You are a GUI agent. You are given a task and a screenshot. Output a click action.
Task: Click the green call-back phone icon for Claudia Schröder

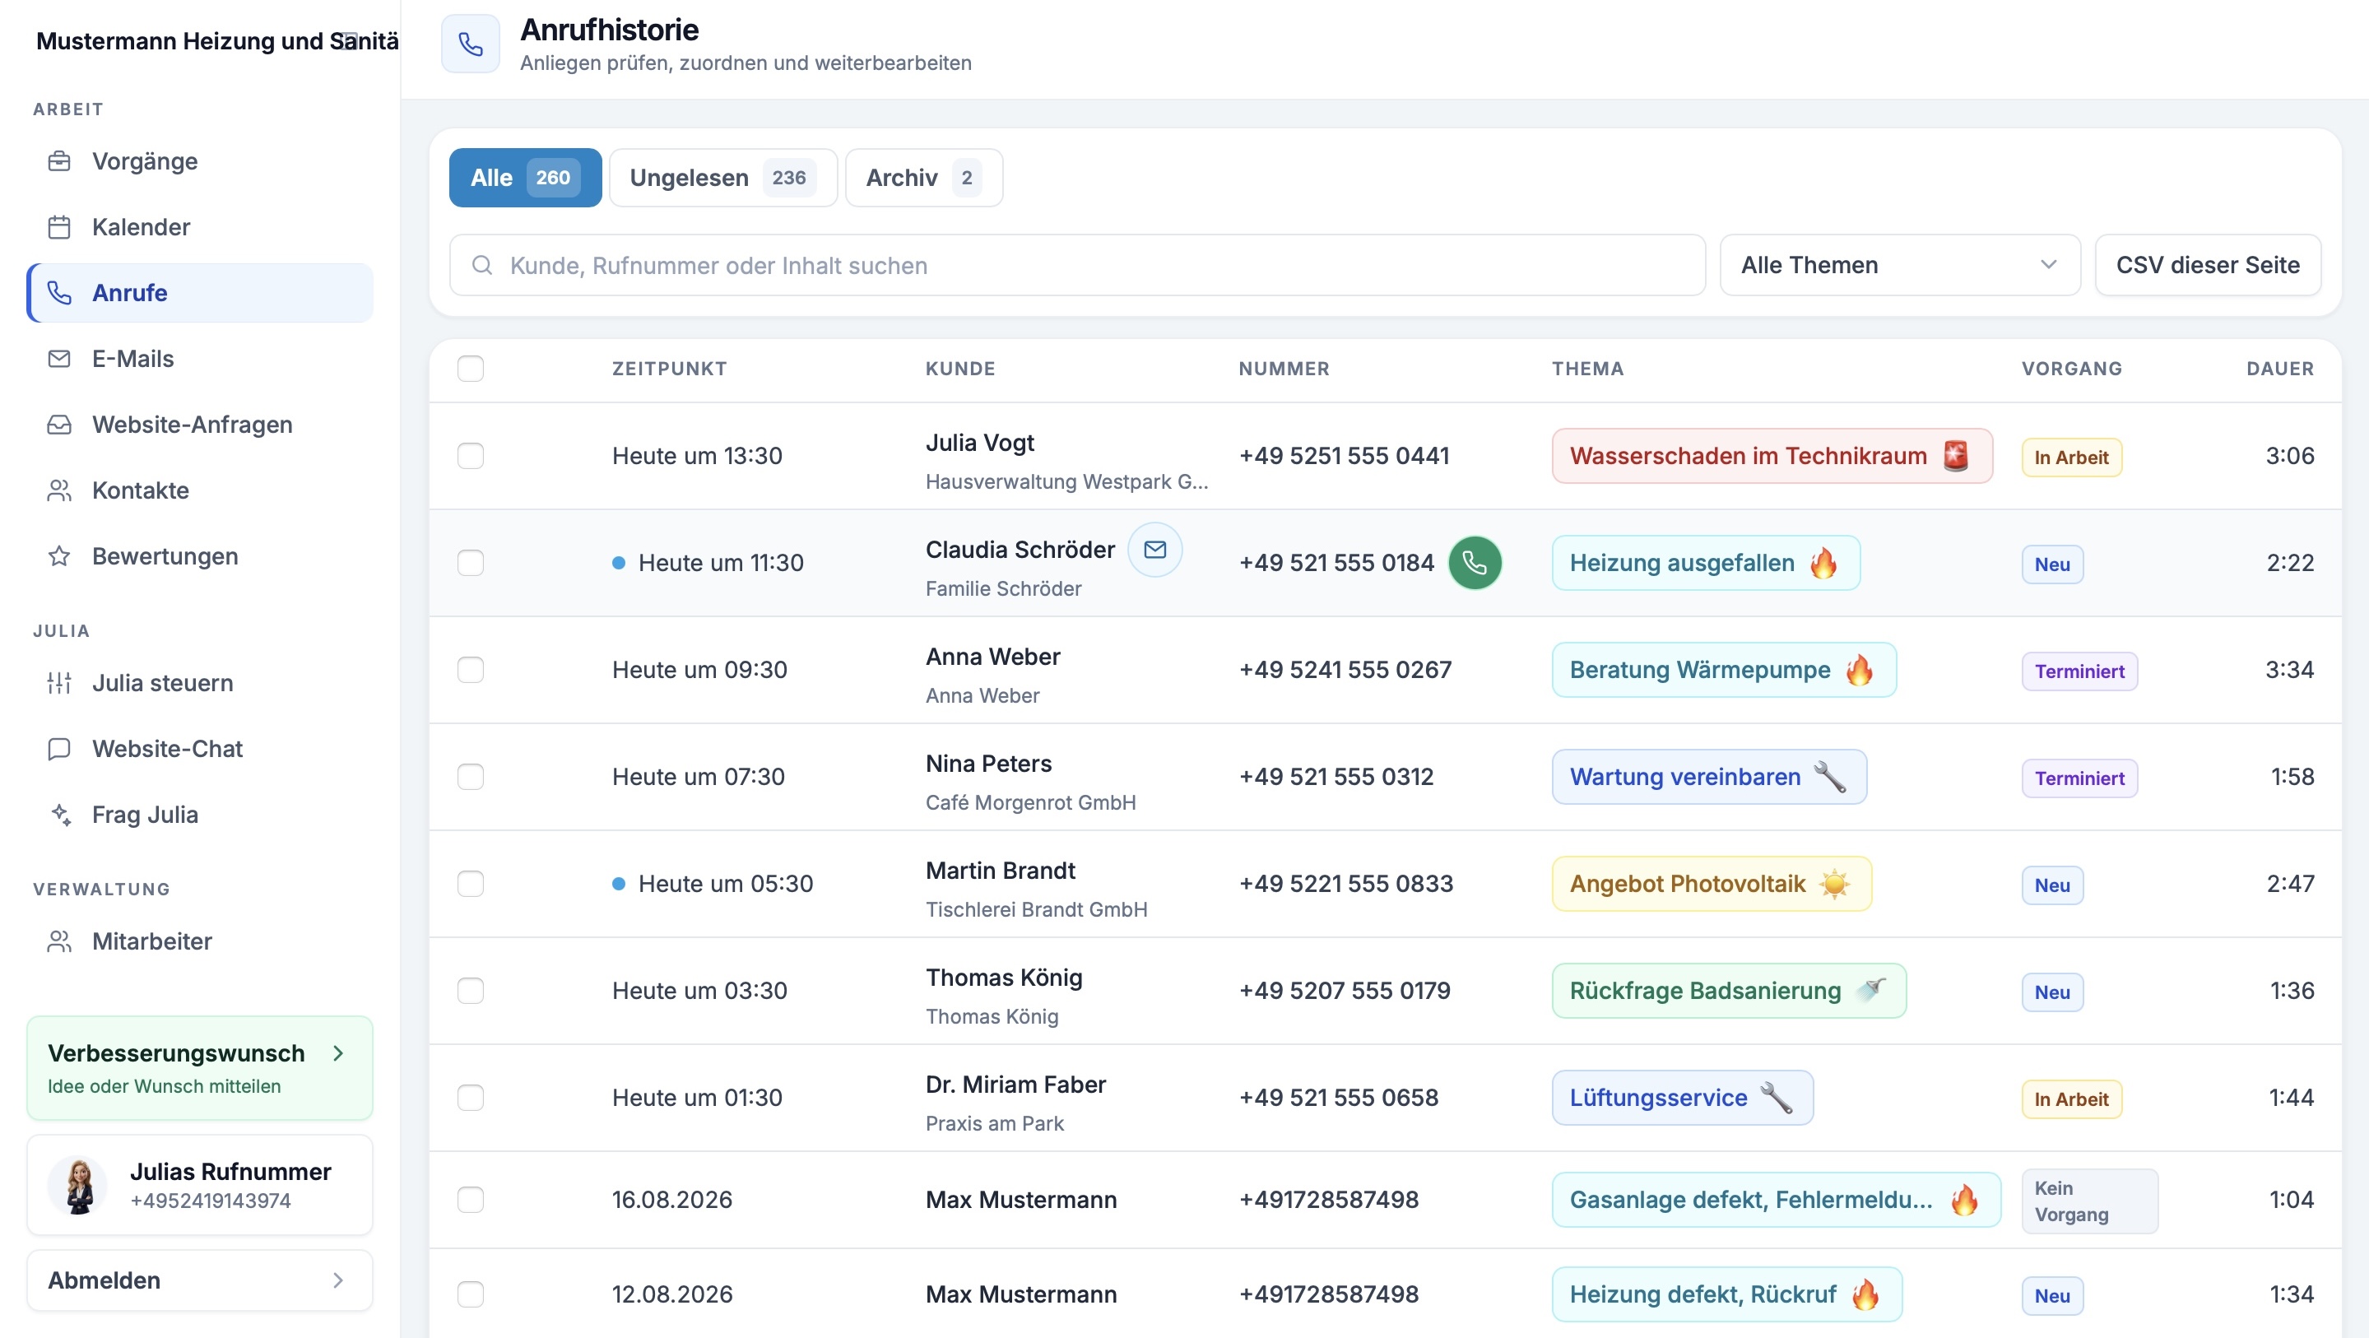click(1475, 563)
